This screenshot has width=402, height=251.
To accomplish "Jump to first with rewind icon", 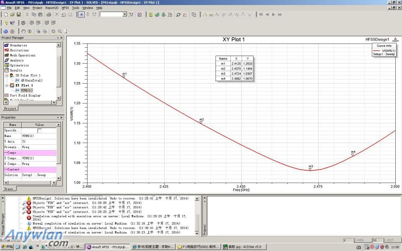I will (x=261, y=15).
